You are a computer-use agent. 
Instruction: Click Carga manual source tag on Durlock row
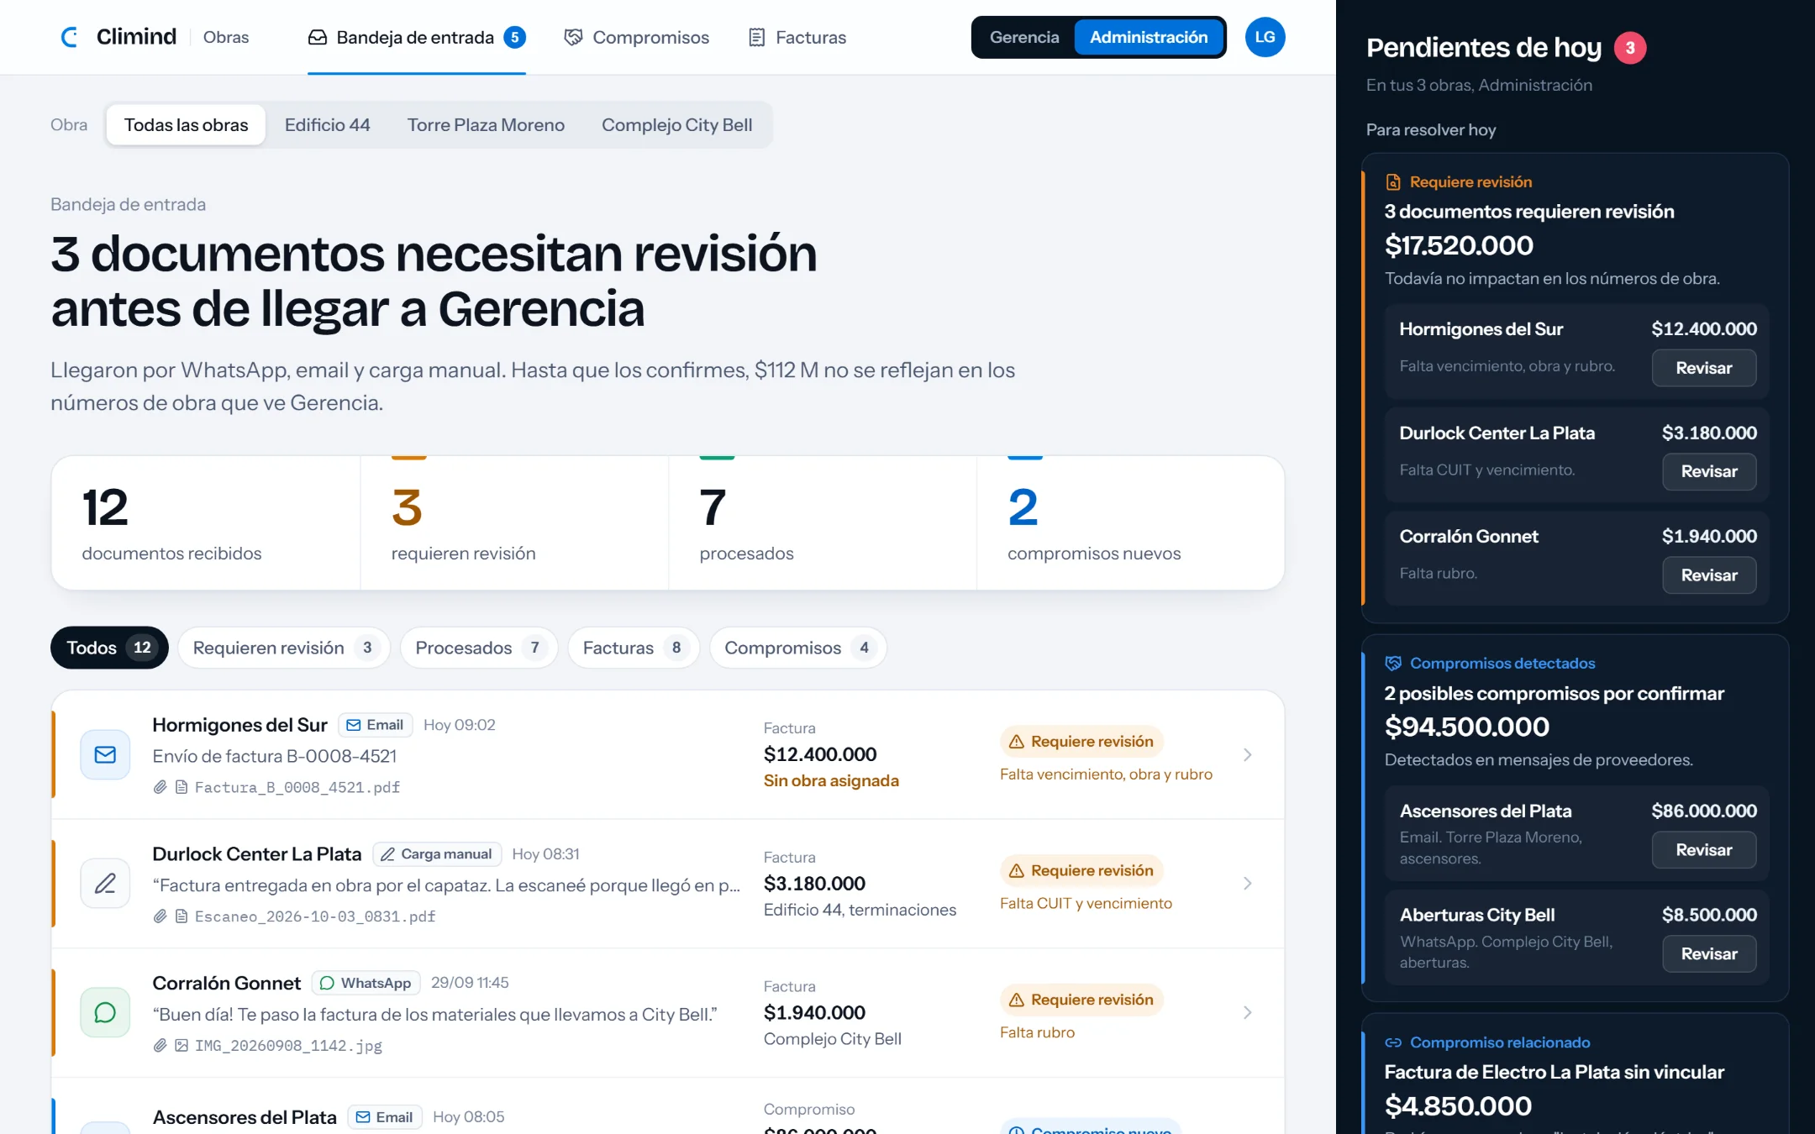[437, 853]
